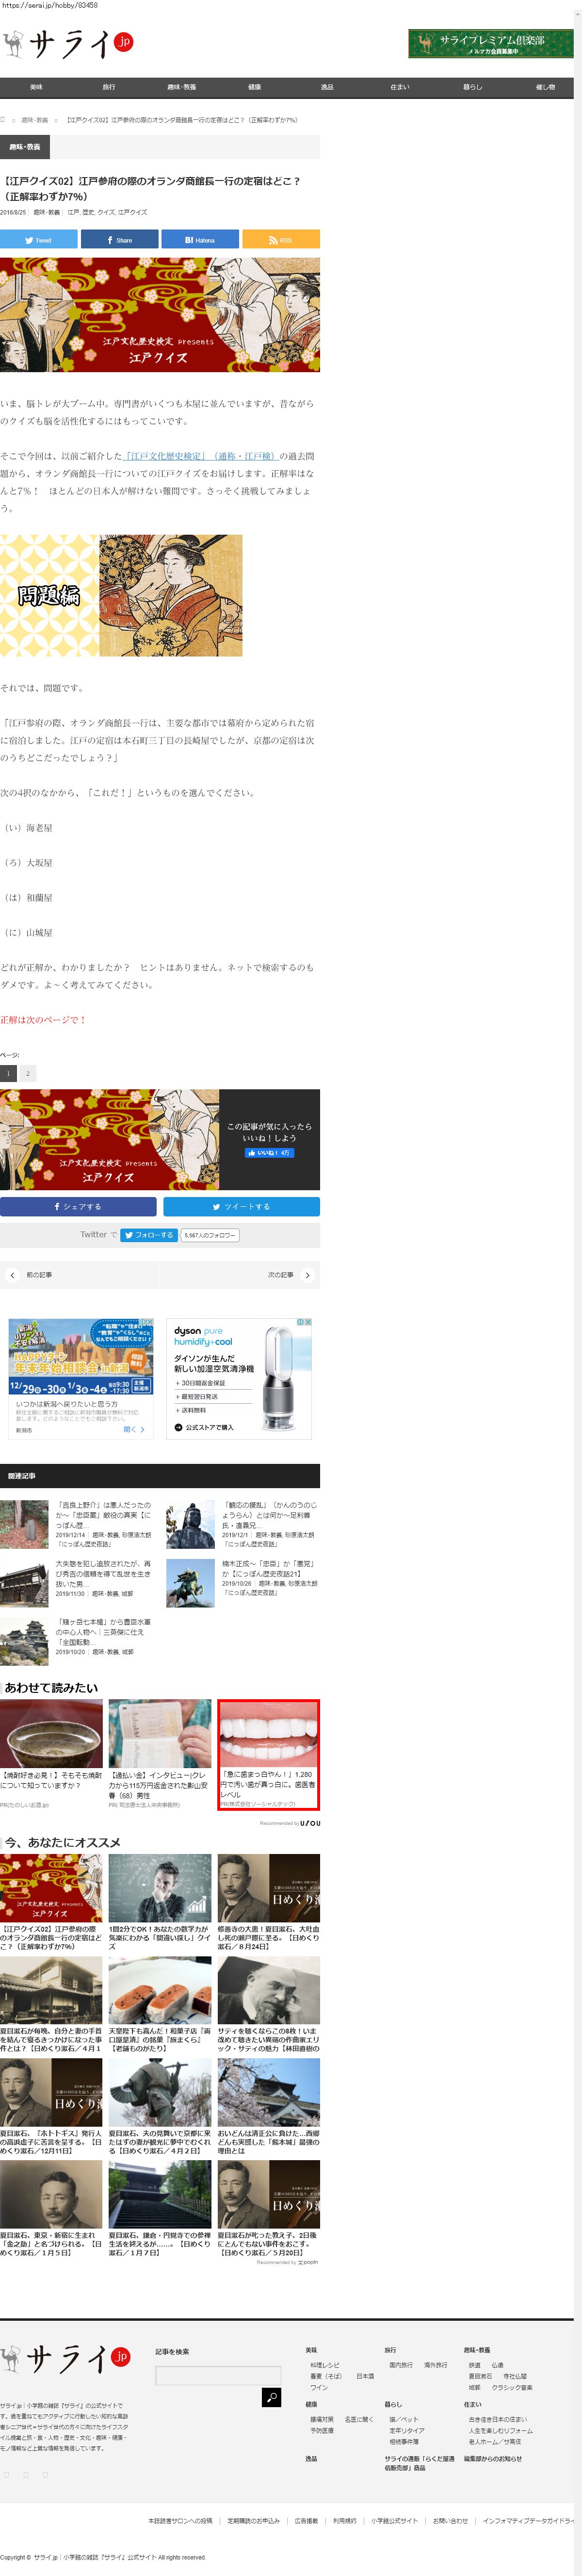Click the Facebook Share button below the title
The height and width of the screenshot is (2576, 582).
[x=119, y=240]
